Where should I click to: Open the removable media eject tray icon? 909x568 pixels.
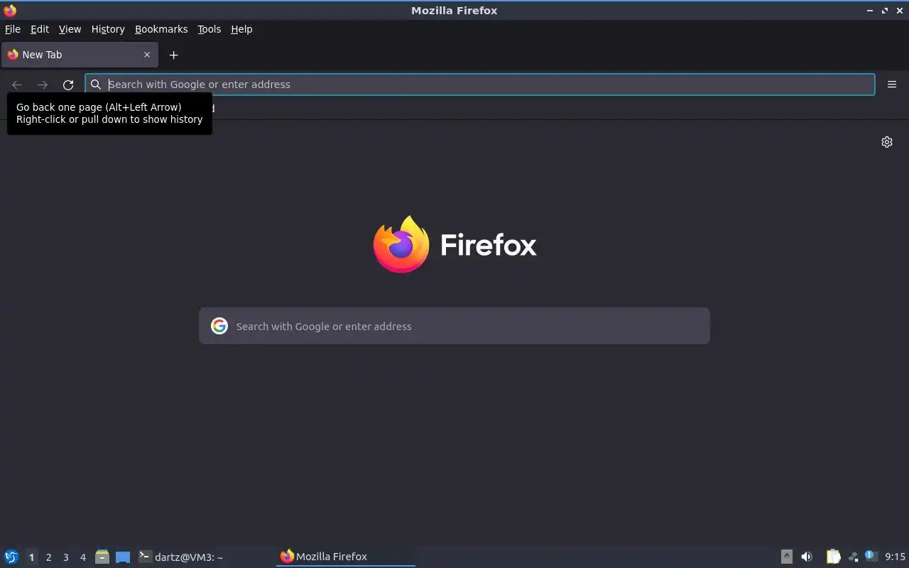coord(786,557)
